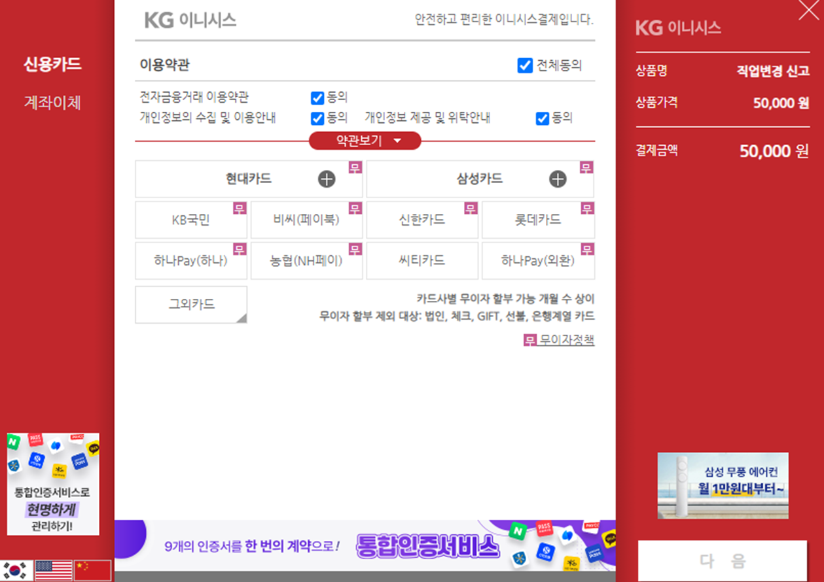This screenshot has height=582, width=824.
Task: Click the 상품가격 label
Action: (x=656, y=103)
